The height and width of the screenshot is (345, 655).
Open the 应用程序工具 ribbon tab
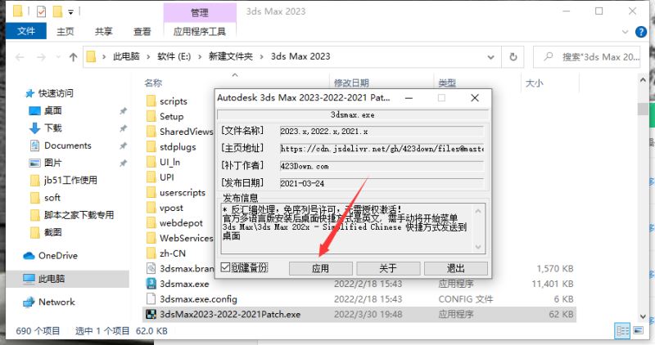[x=200, y=31]
